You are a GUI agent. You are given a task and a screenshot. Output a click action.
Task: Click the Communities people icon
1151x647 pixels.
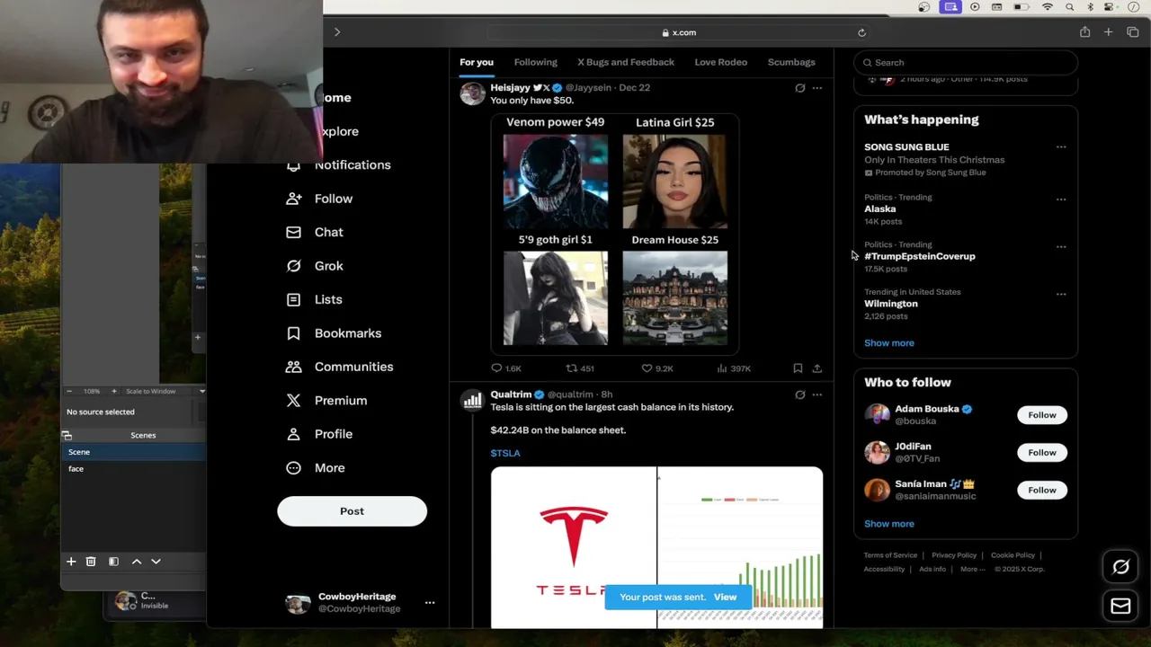click(x=293, y=367)
